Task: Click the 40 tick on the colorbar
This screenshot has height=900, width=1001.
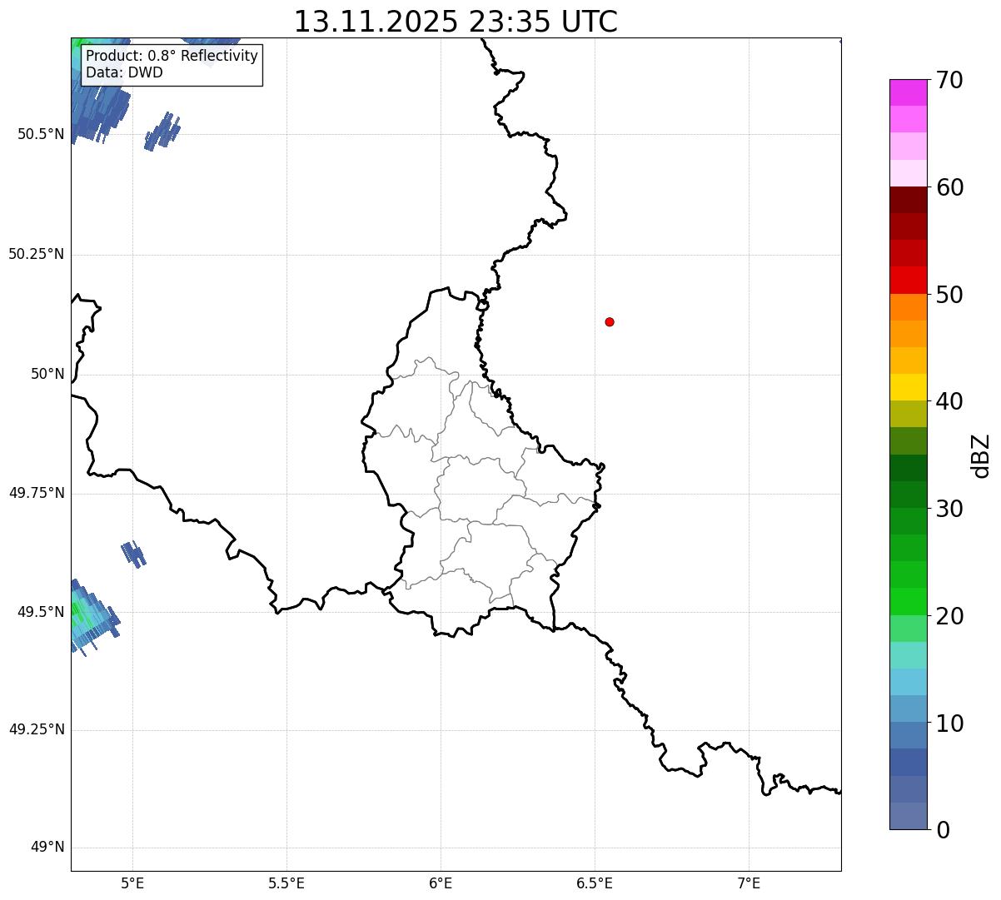Action: 949,401
